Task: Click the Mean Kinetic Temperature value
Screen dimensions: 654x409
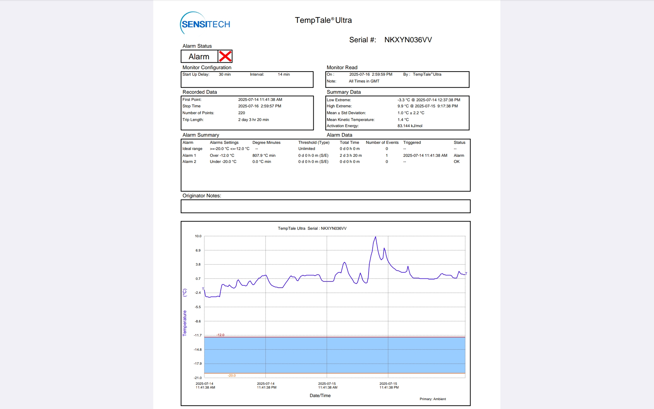Action: pyautogui.click(x=403, y=120)
